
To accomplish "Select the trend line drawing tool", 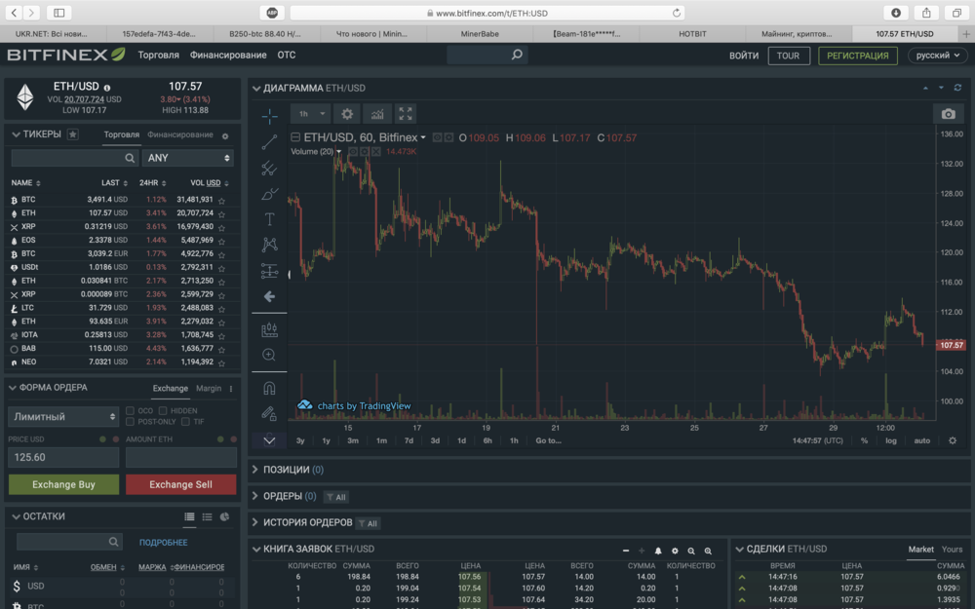I will click(x=269, y=142).
